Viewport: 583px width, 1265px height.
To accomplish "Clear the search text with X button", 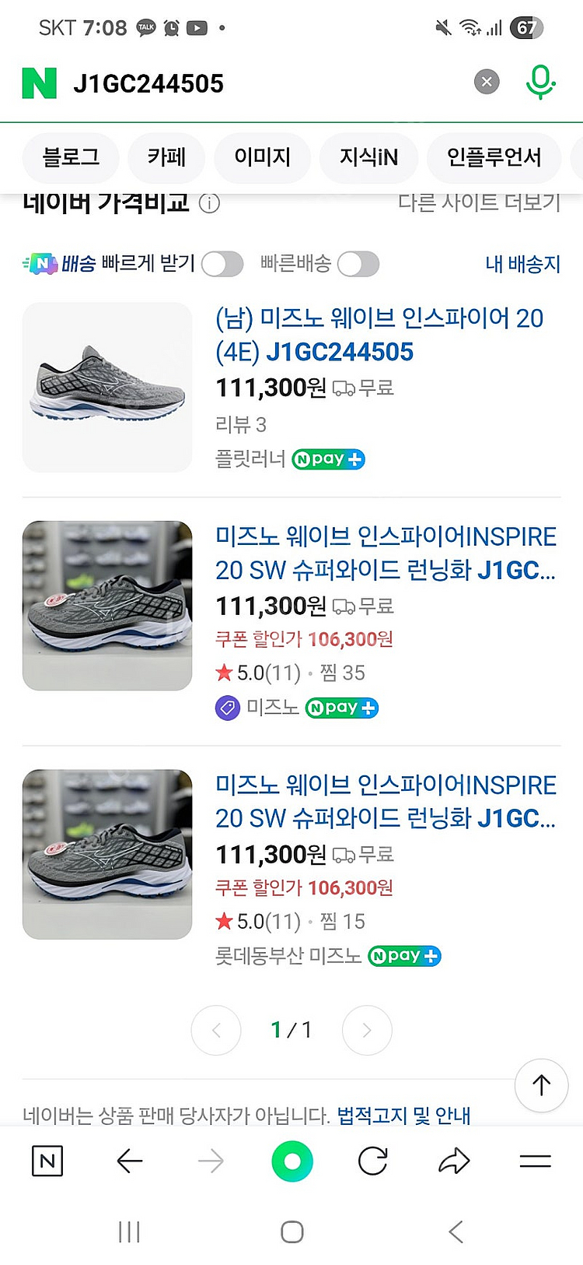I will [x=487, y=82].
